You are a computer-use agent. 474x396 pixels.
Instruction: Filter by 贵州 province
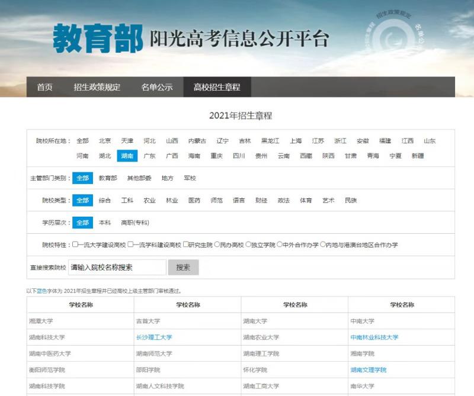point(261,156)
